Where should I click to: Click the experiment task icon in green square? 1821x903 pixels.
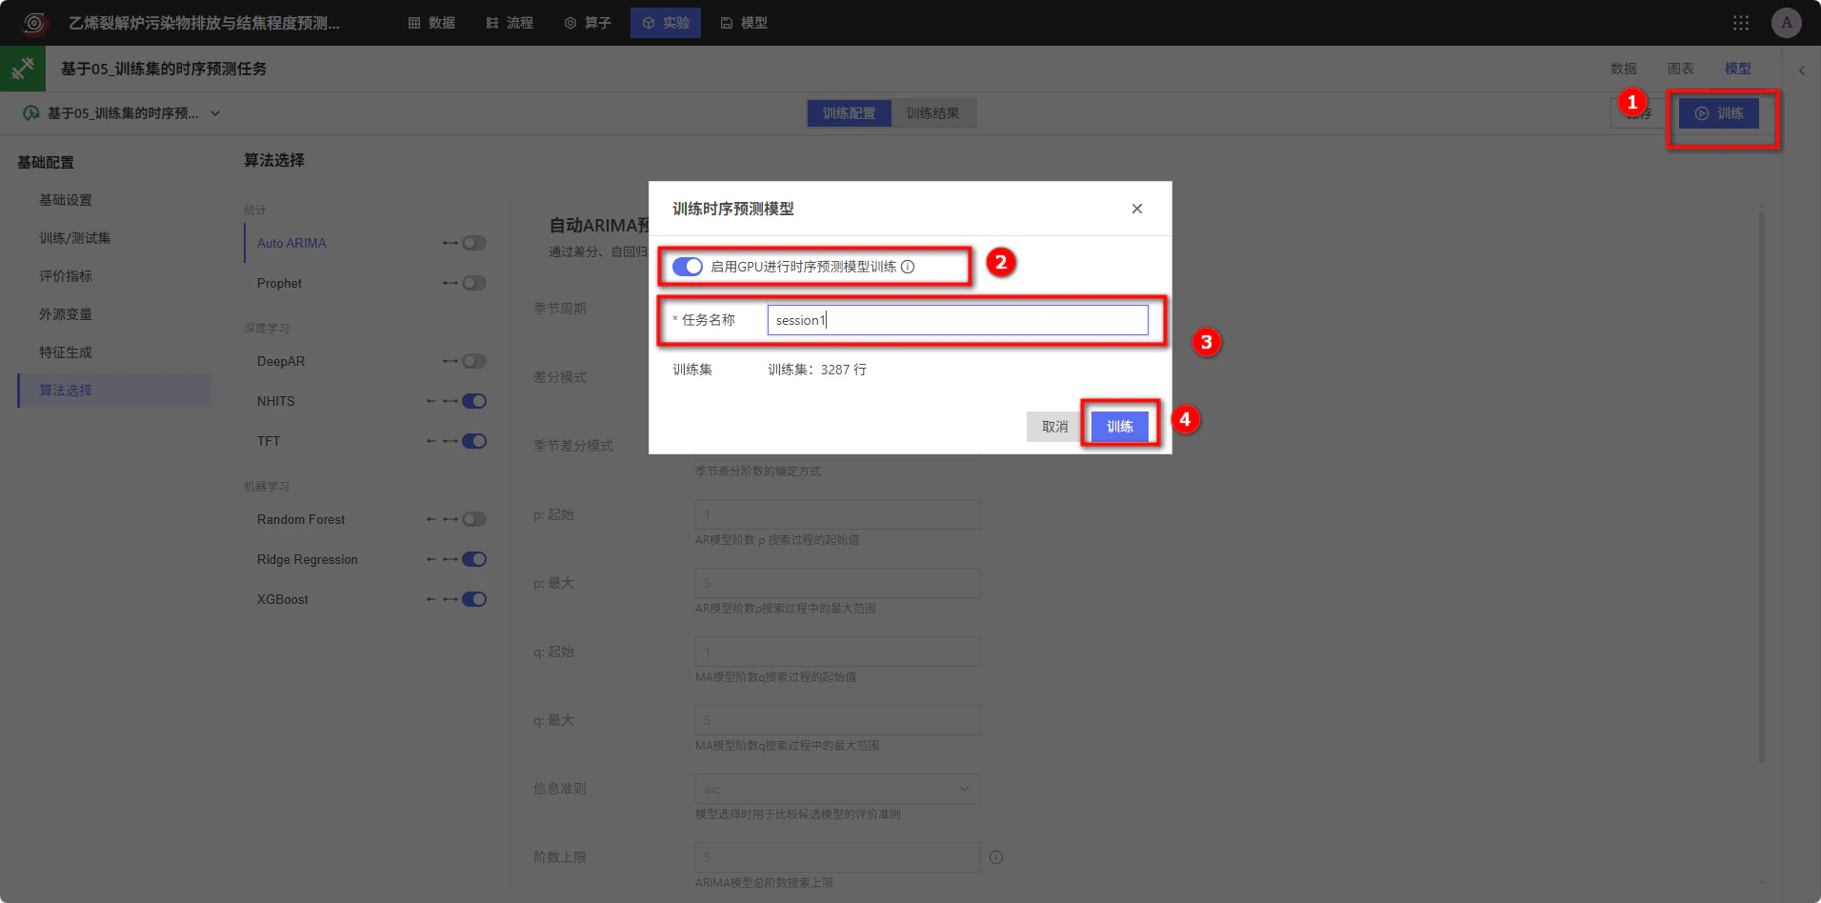pyautogui.click(x=23, y=69)
